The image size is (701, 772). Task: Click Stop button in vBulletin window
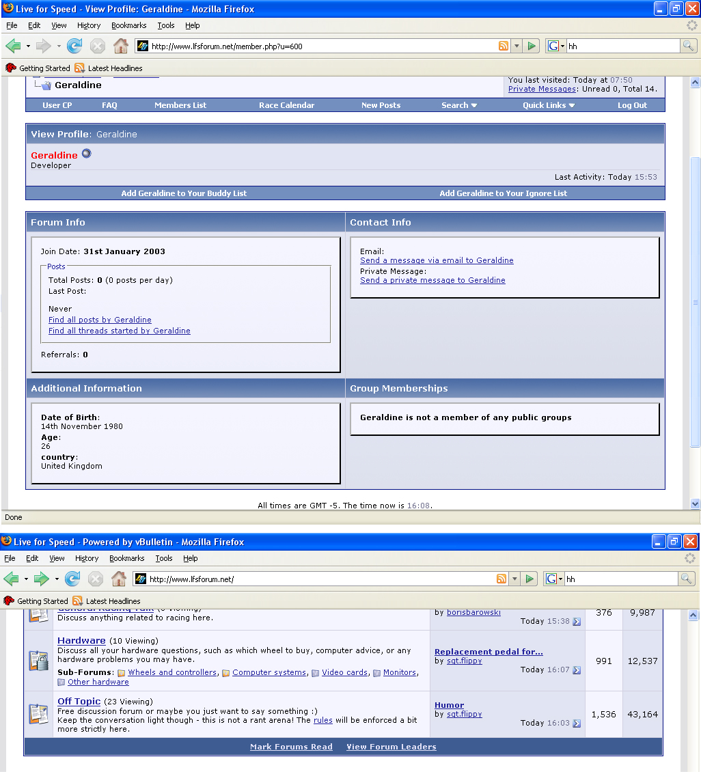(x=96, y=579)
